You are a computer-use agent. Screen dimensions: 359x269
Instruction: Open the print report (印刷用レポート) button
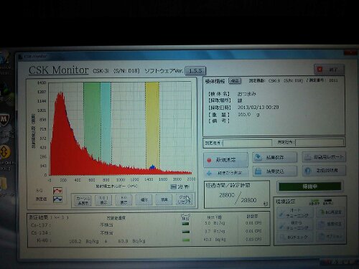324,157
